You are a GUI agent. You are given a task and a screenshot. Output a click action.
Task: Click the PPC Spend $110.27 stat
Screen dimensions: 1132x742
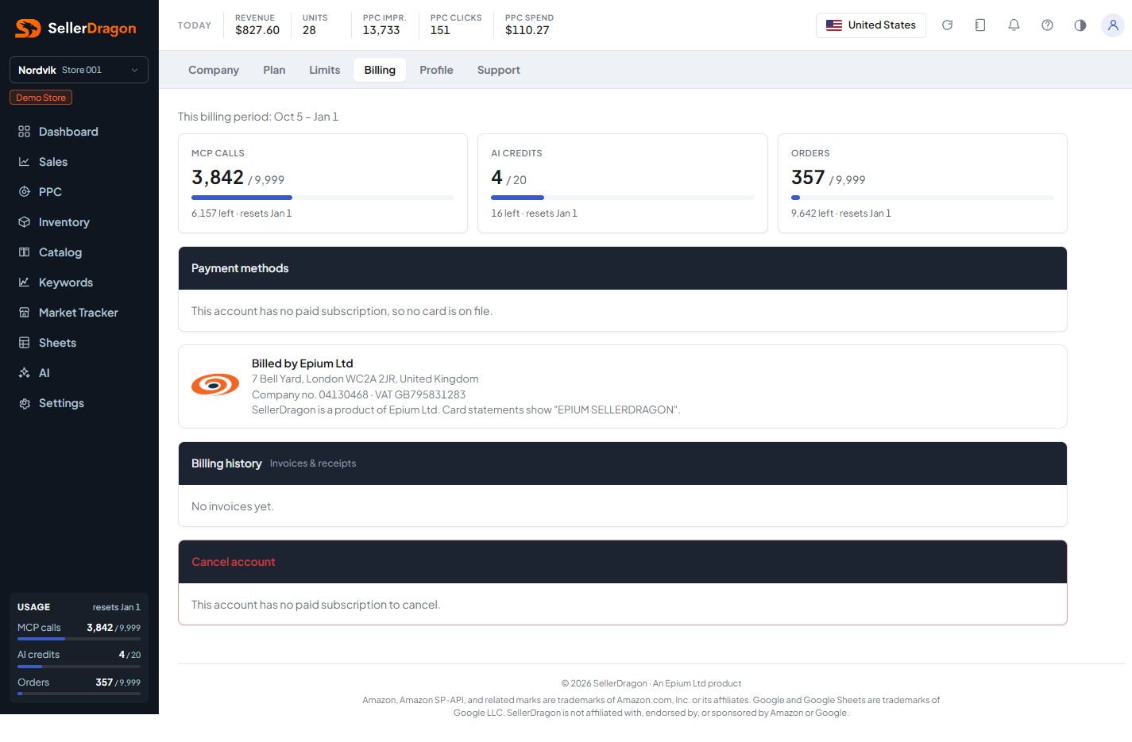click(529, 25)
